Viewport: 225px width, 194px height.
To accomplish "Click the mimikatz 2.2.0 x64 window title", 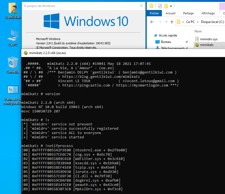I will (47, 53).
